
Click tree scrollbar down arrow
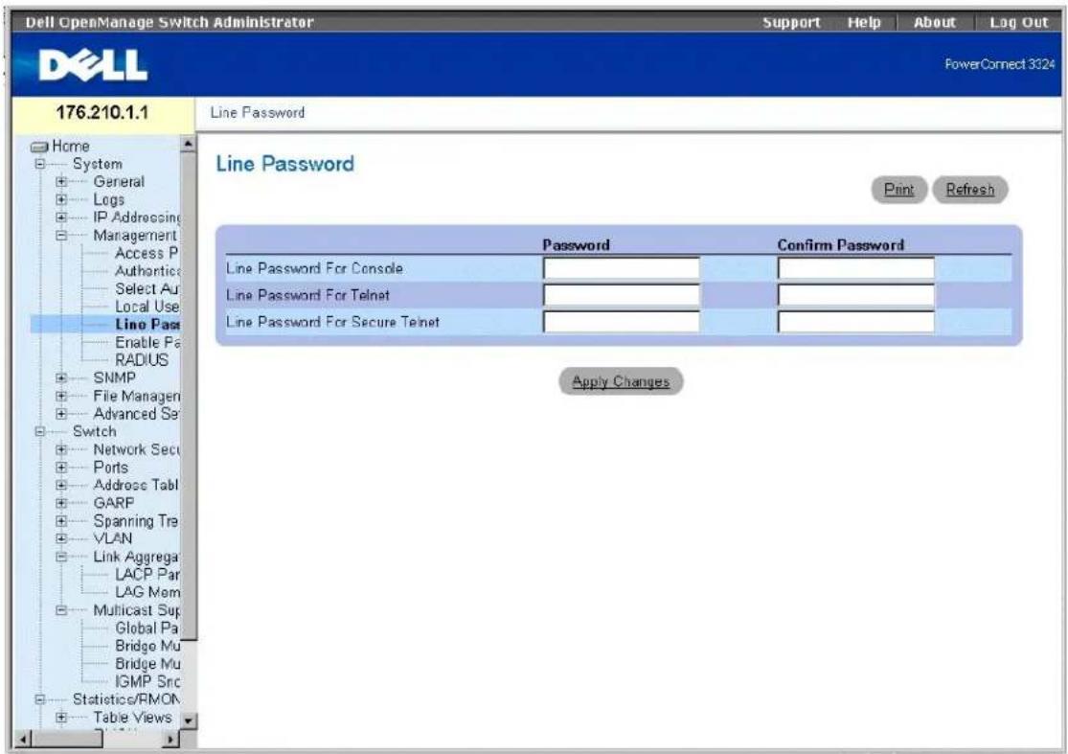tap(189, 720)
